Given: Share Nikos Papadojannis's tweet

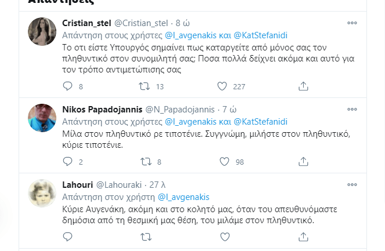Looking at the screenshot, I should pyautogui.click(x=303, y=162).
